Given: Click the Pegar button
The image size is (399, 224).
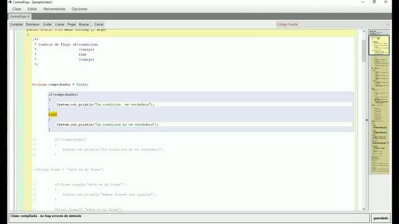Looking at the screenshot, I should point(72,24).
